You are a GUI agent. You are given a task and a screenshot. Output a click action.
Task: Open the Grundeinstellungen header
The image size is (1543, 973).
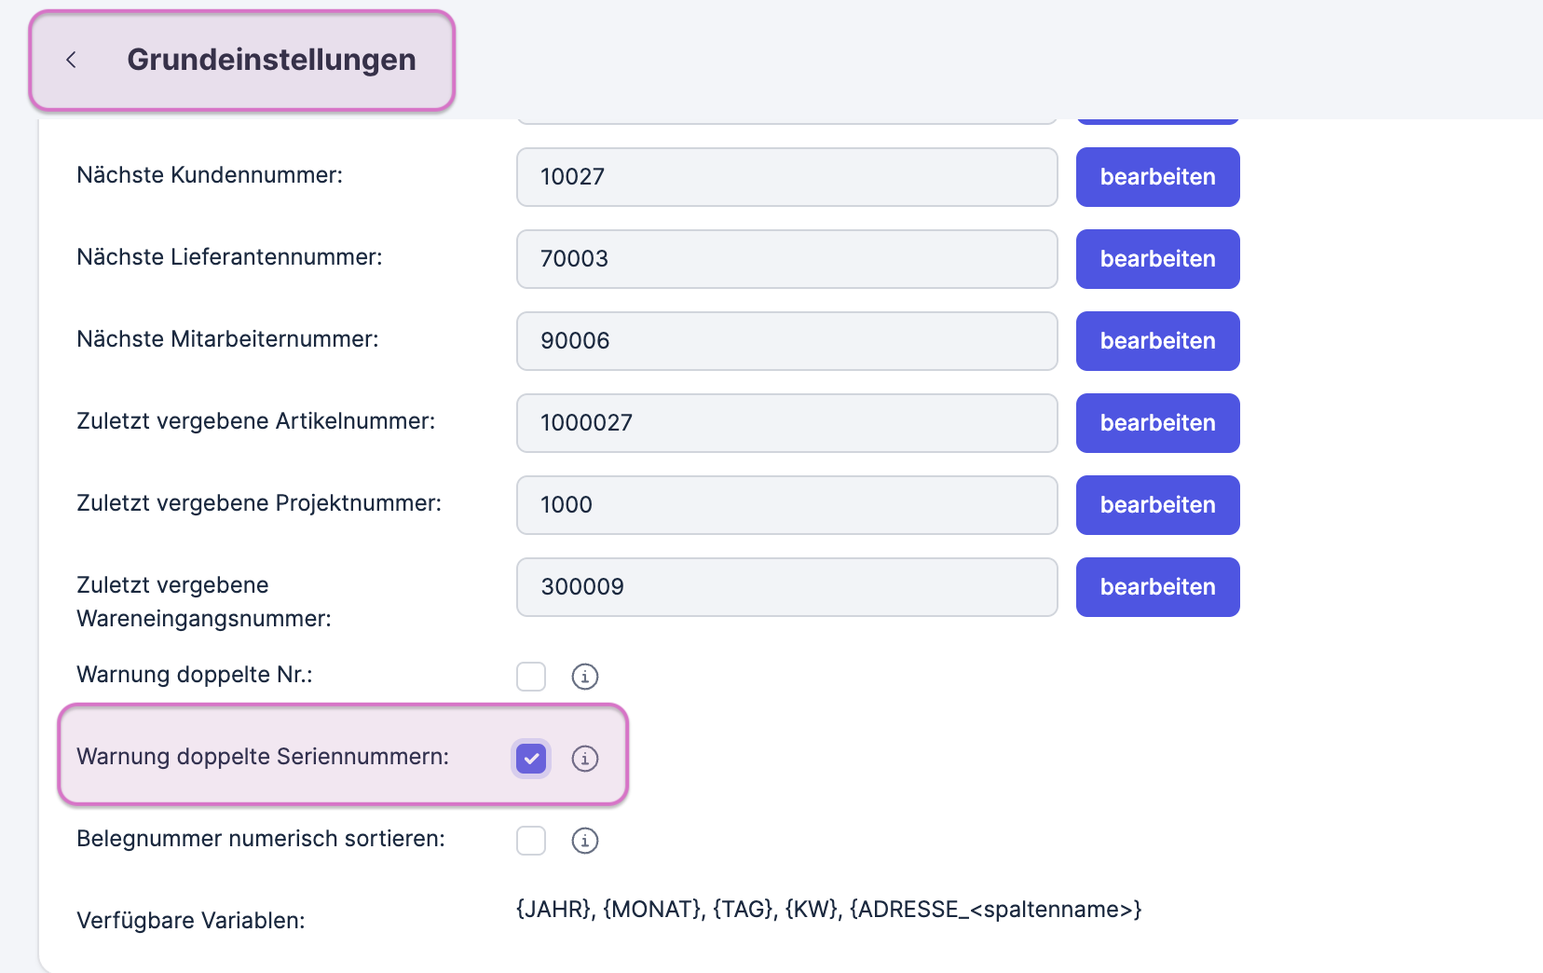pyautogui.click(x=271, y=60)
